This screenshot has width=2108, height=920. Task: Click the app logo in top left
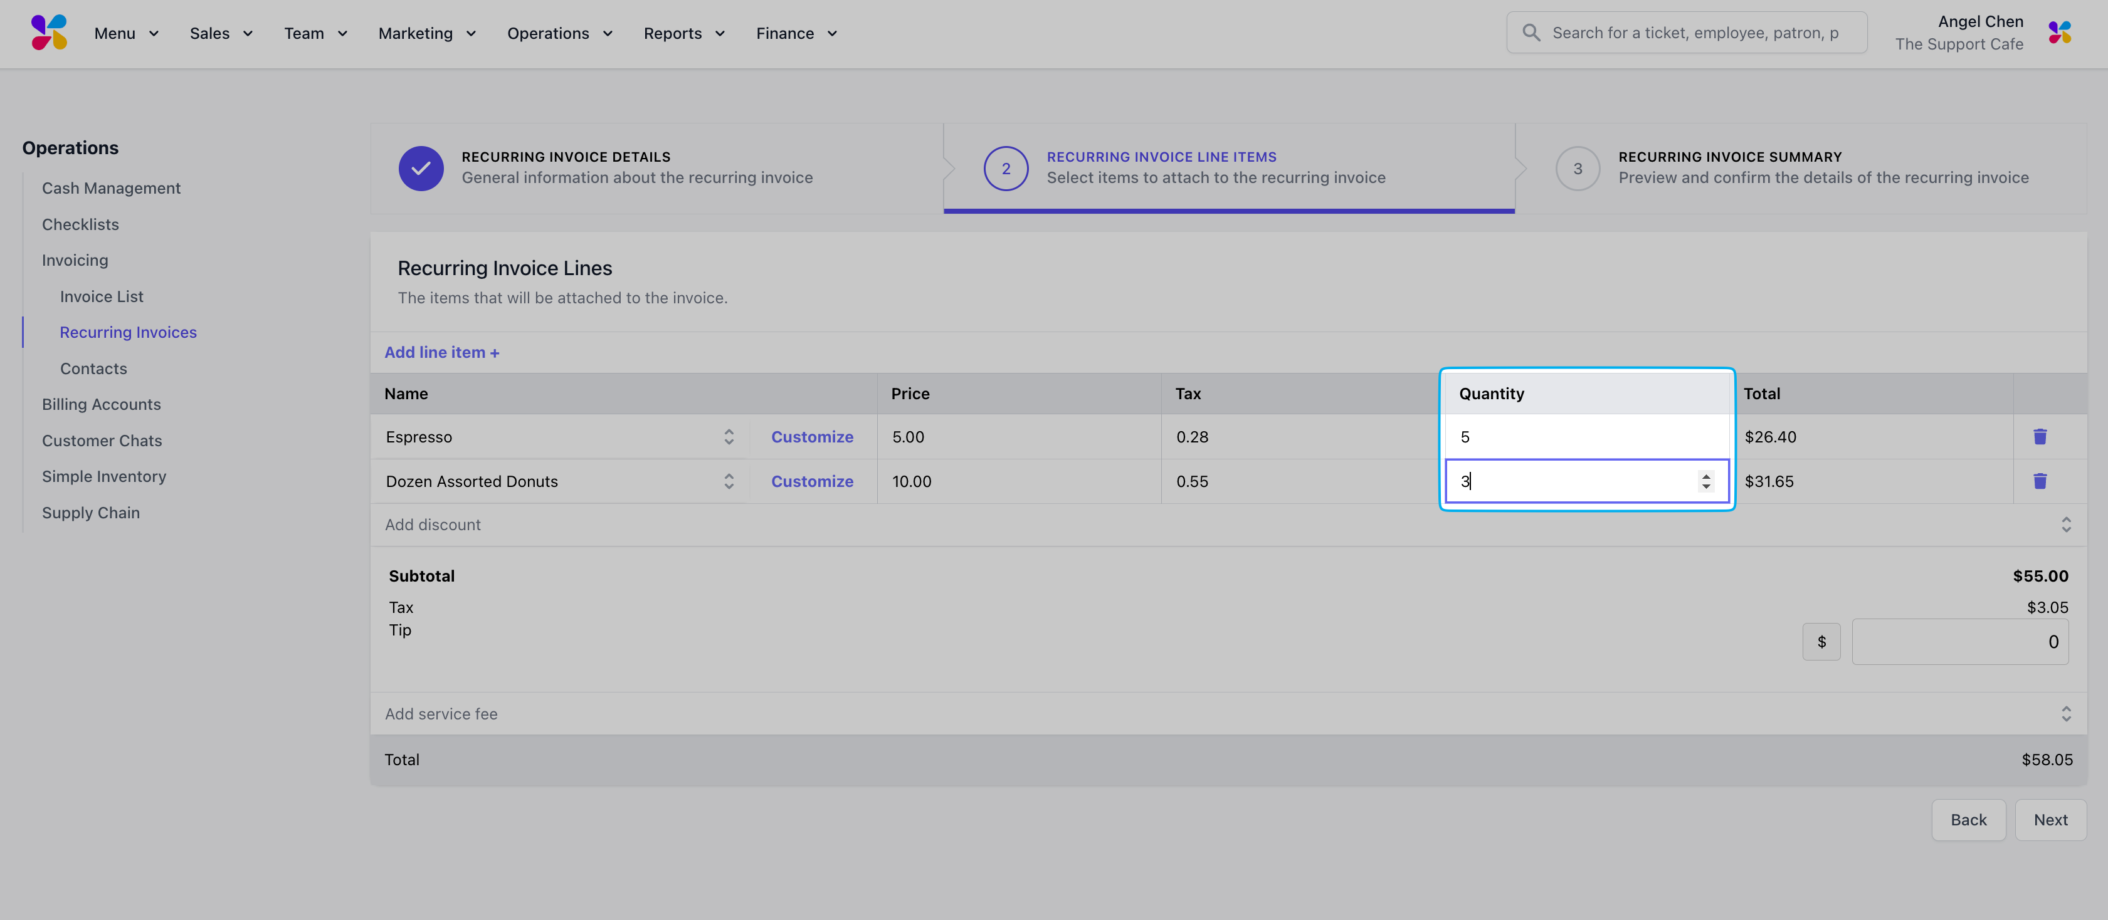tap(49, 33)
